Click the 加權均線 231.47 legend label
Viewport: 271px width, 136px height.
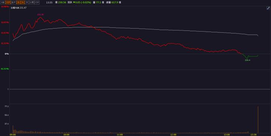tap(18, 8)
